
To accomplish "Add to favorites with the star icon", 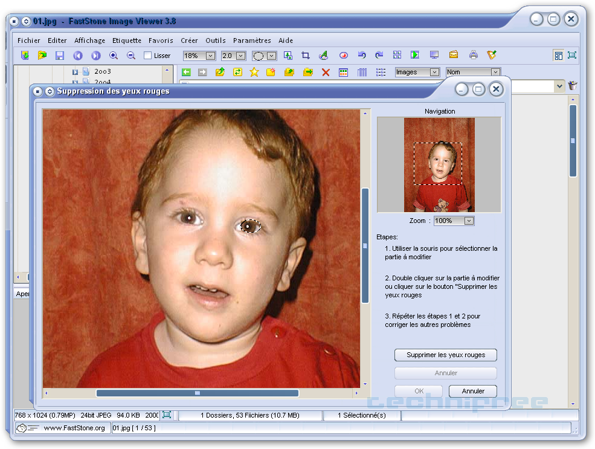I will [254, 73].
